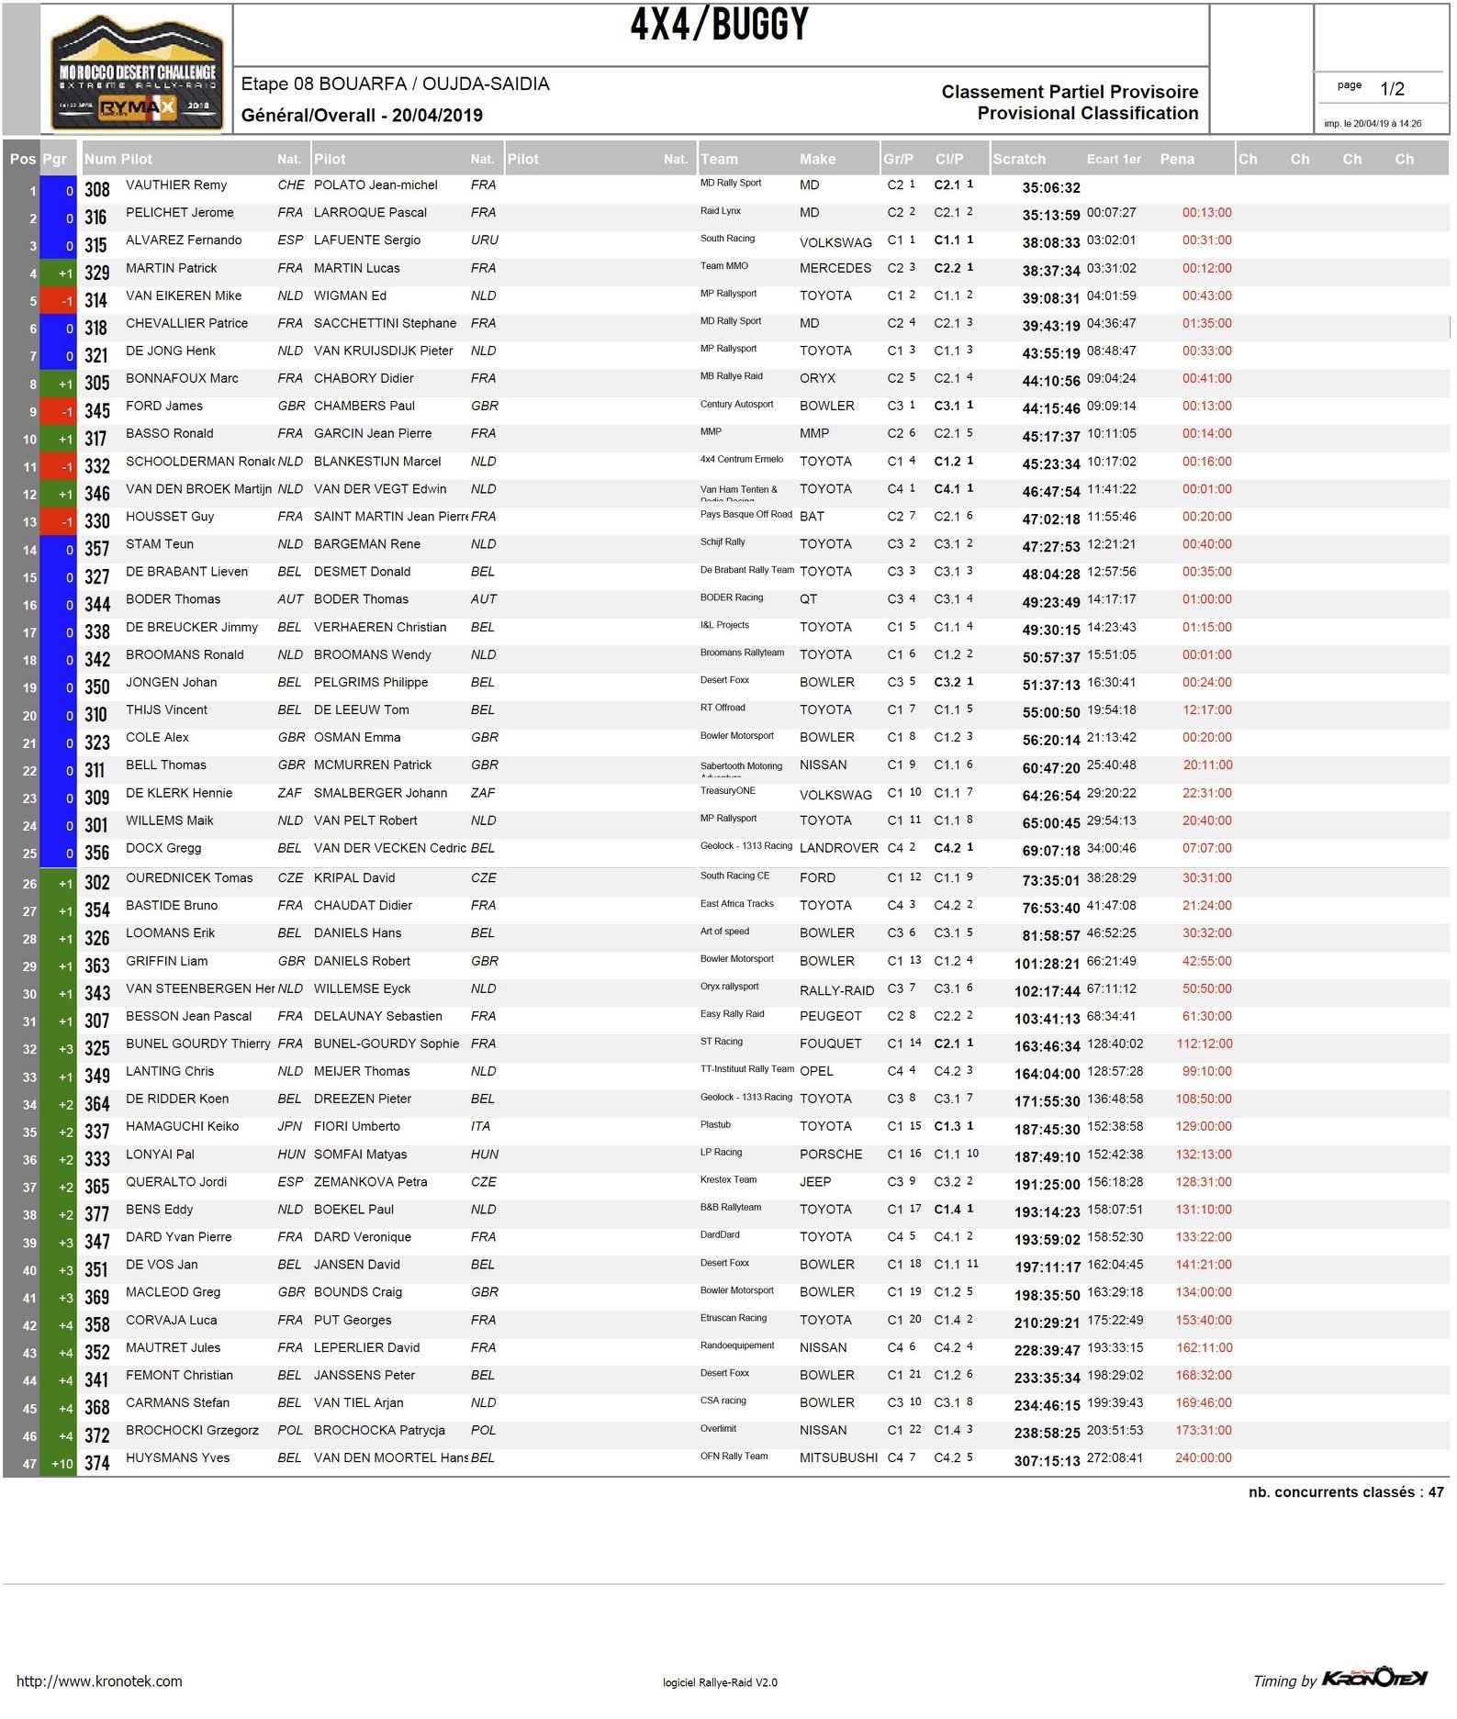Click make LANDROVER for car 356
The image size is (1457, 1719).
(x=838, y=848)
